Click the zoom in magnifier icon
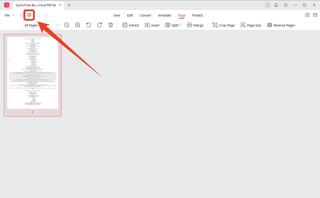Viewport: 320px width, 198px height. (x=78, y=25)
